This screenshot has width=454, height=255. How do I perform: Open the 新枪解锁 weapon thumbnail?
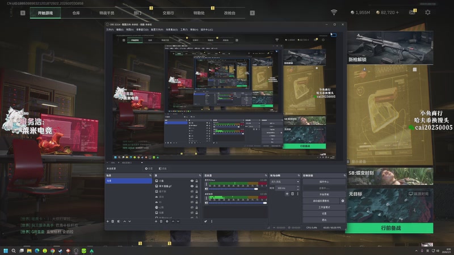pyautogui.click(x=390, y=48)
